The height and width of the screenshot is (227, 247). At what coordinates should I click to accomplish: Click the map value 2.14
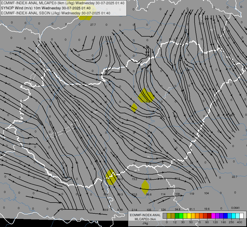(134, 210)
